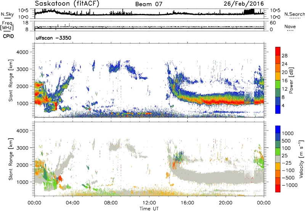Click "3000" on the velocity panel axis
Viewport: 305px width, 211px height.
(x=22, y=148)
